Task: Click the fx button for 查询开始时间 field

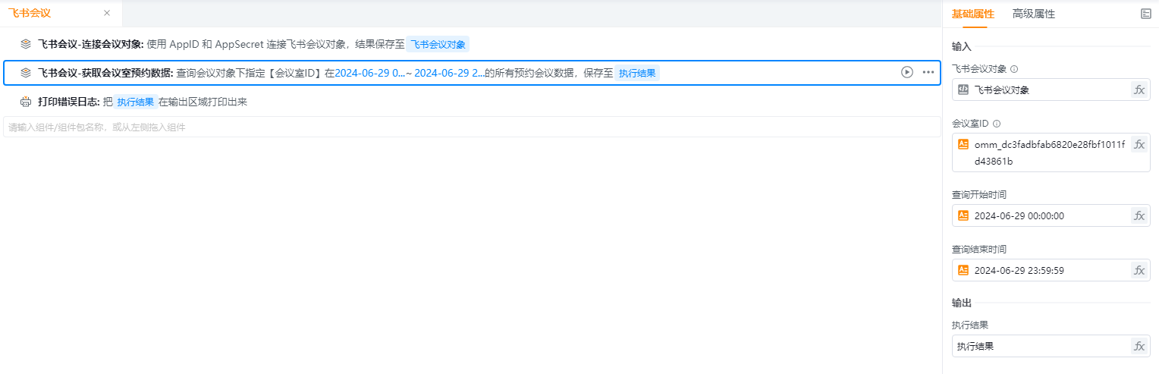Action: pos(1139,215)
